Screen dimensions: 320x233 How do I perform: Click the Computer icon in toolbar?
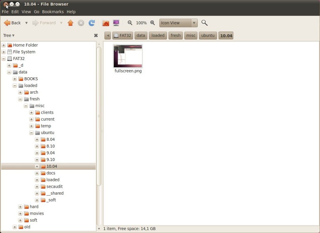116,23
